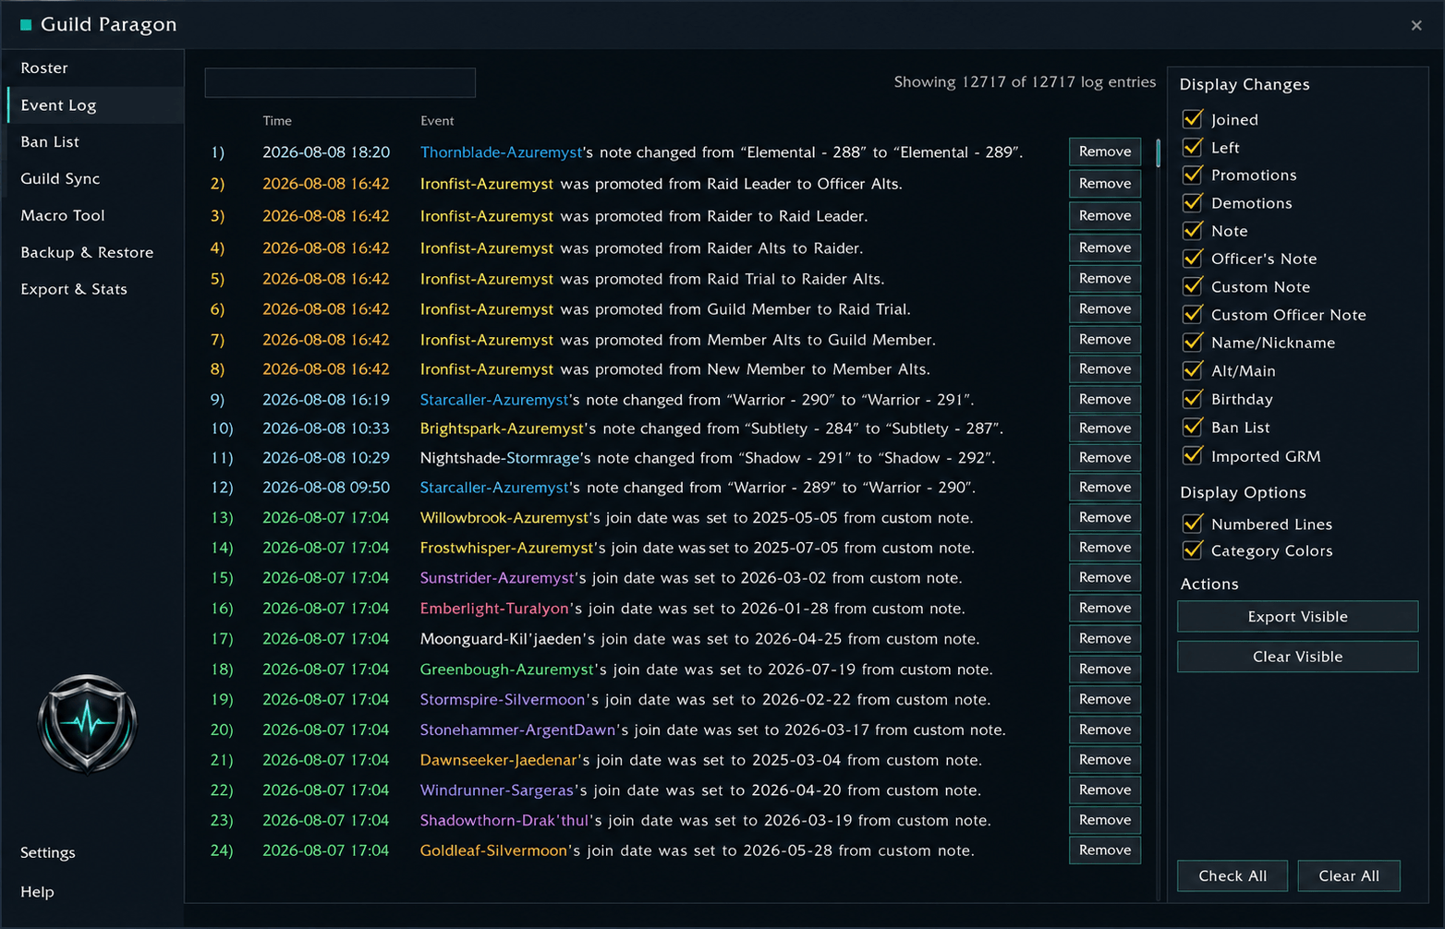Click Clear All button
Image resolution: width=1445 pixels, height=929 pixels.
click(1349, 875)
